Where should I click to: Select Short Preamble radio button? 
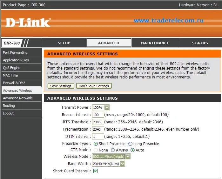point(96,144)
